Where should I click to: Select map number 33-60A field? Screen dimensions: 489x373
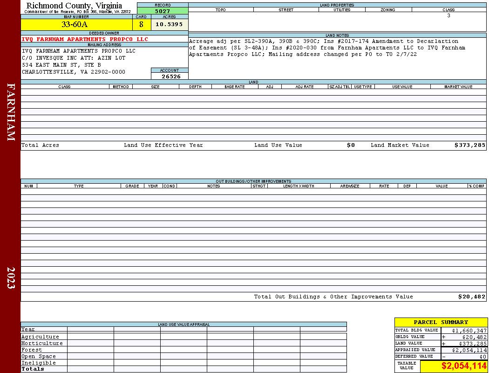pyautogui.click(x=76, y=24)
